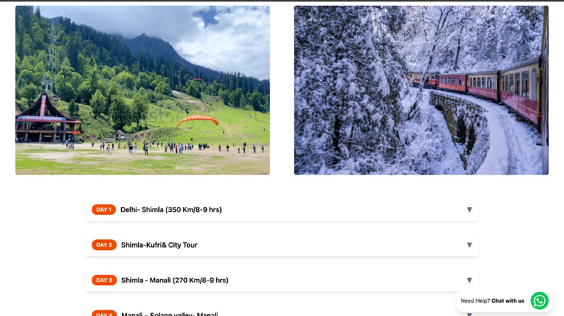The height and width of the screenshot is (316, 564).
Task: Open the Solang valley paragliding photo
Action: tap(143, 90)
